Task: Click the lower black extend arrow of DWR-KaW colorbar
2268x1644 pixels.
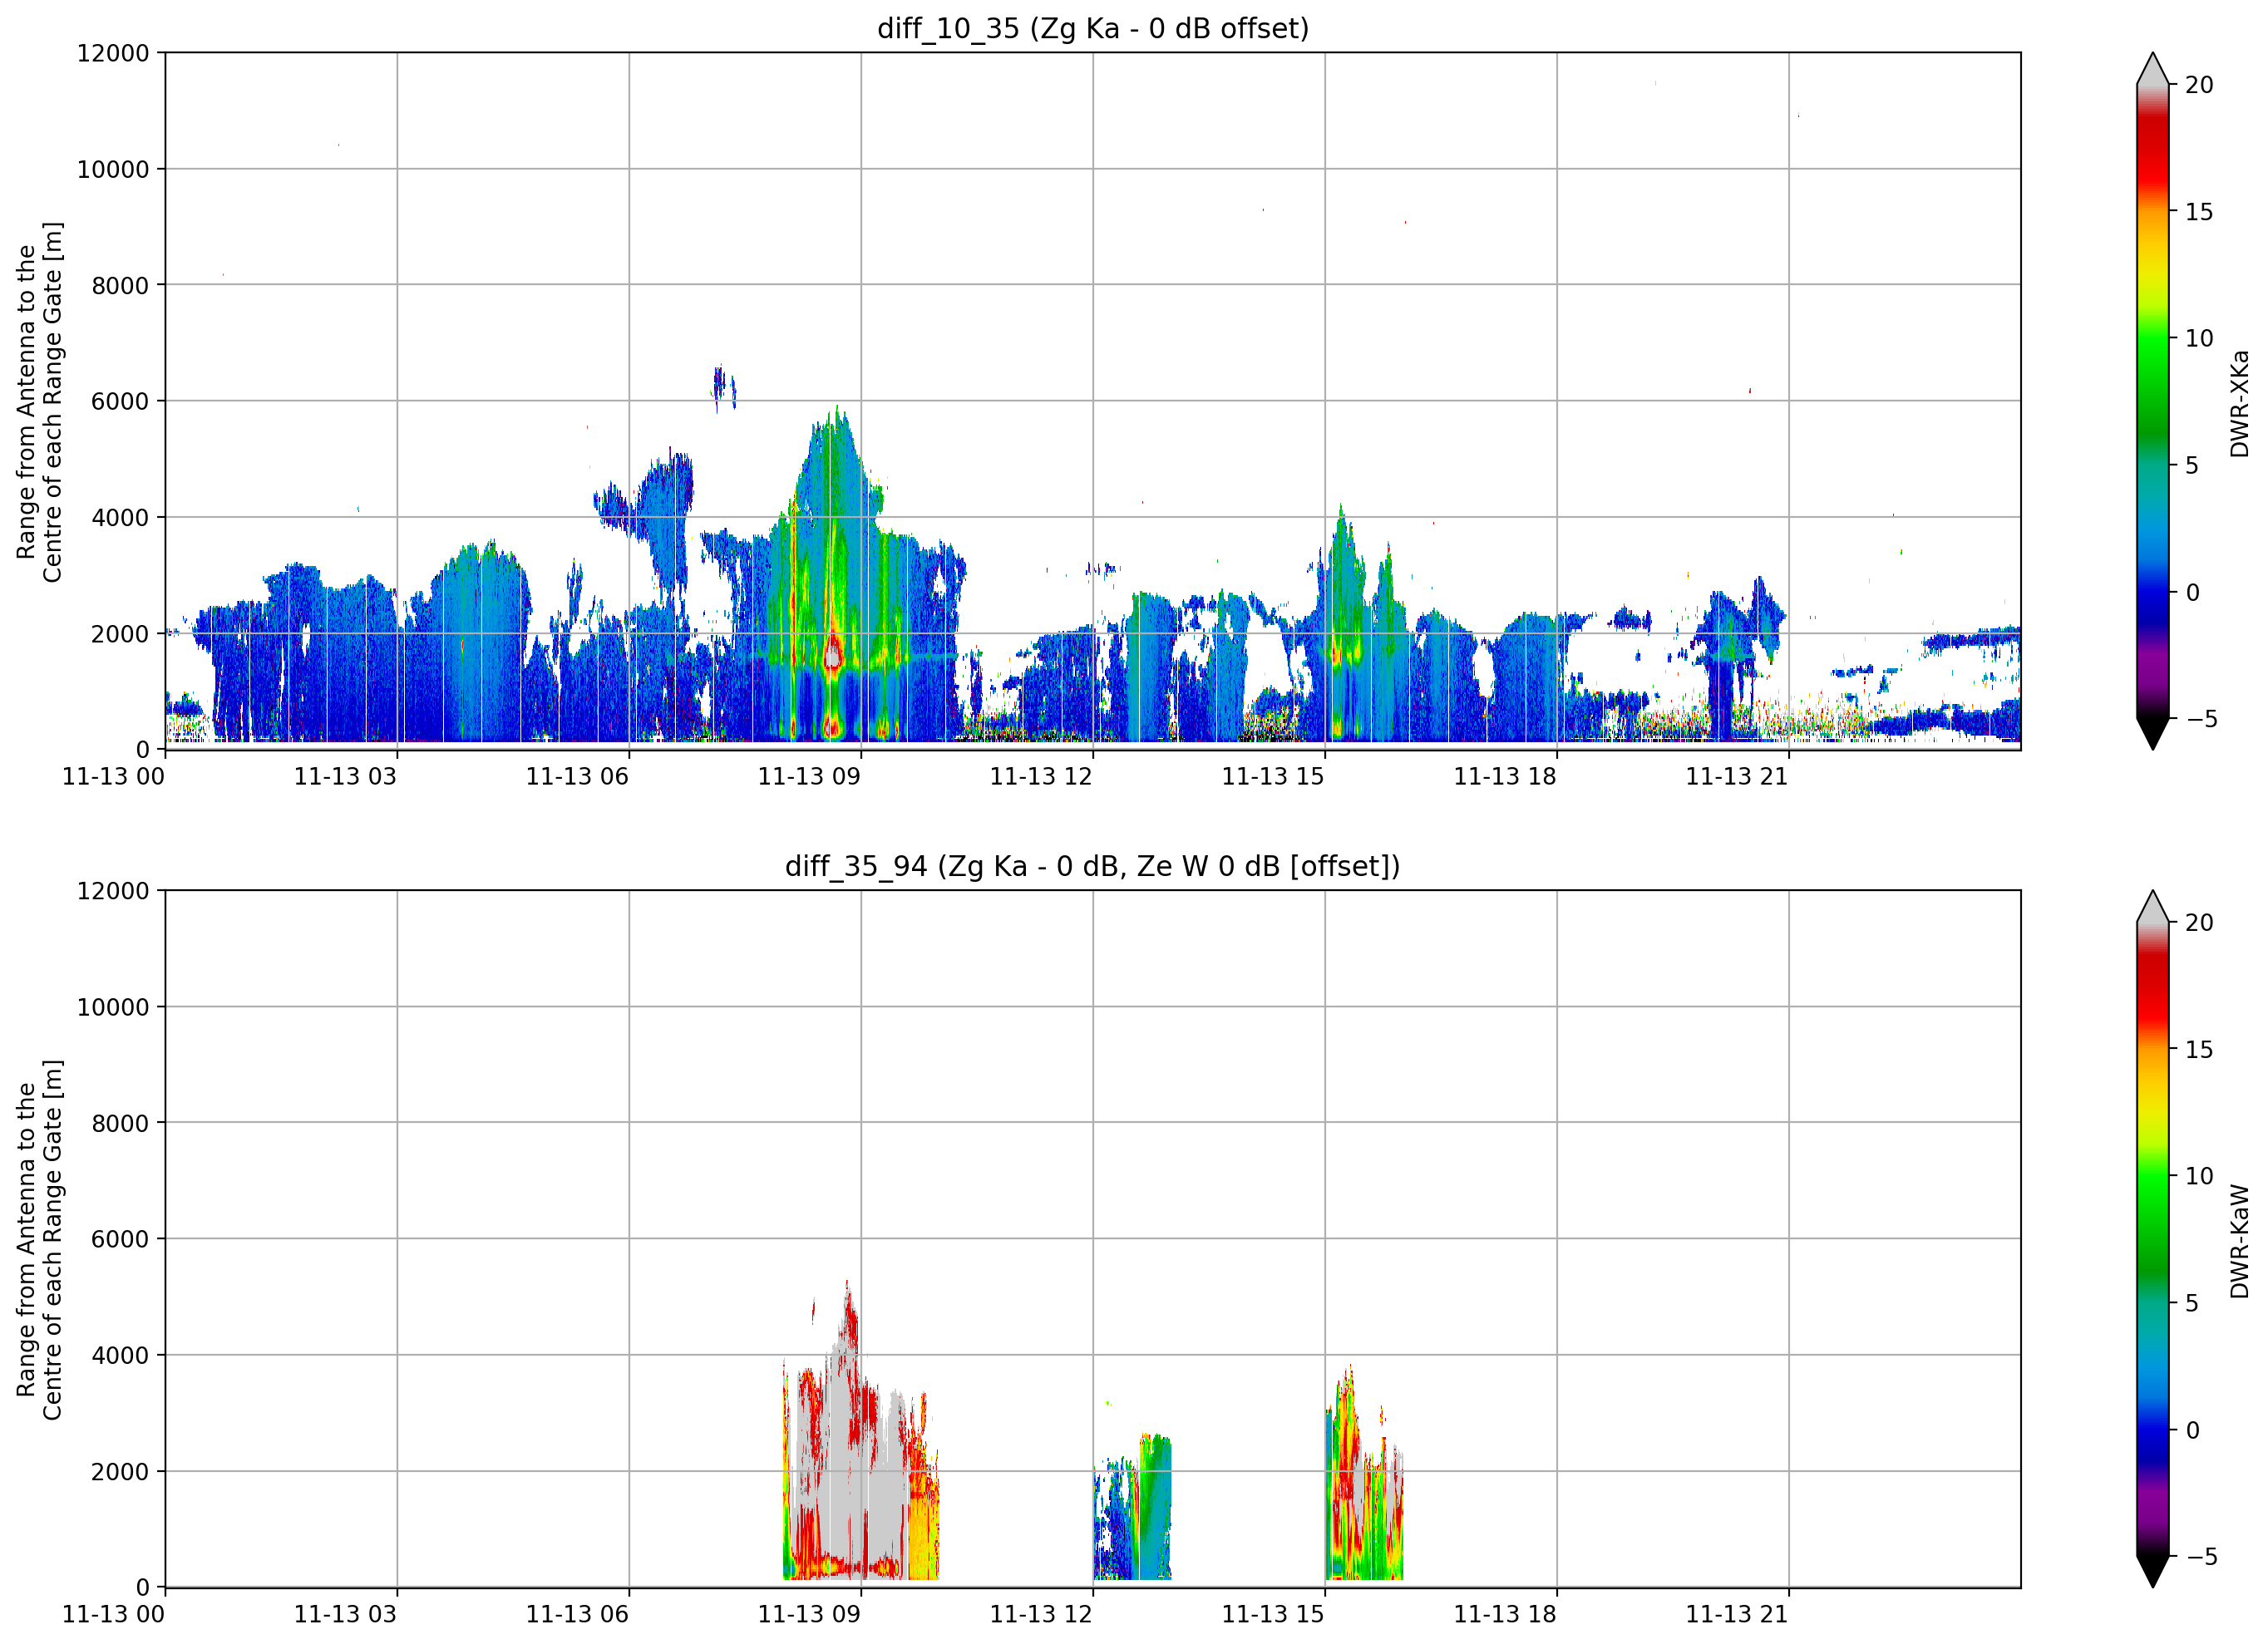Action: [x=2152, y=1572]
